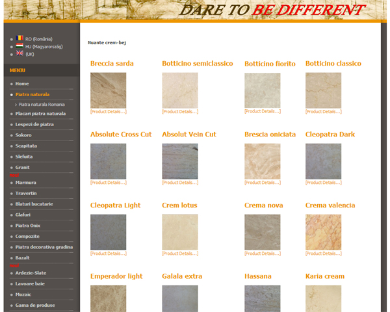Open Home in the sidebar menu
390x312 pixels.
pos(22,84)
